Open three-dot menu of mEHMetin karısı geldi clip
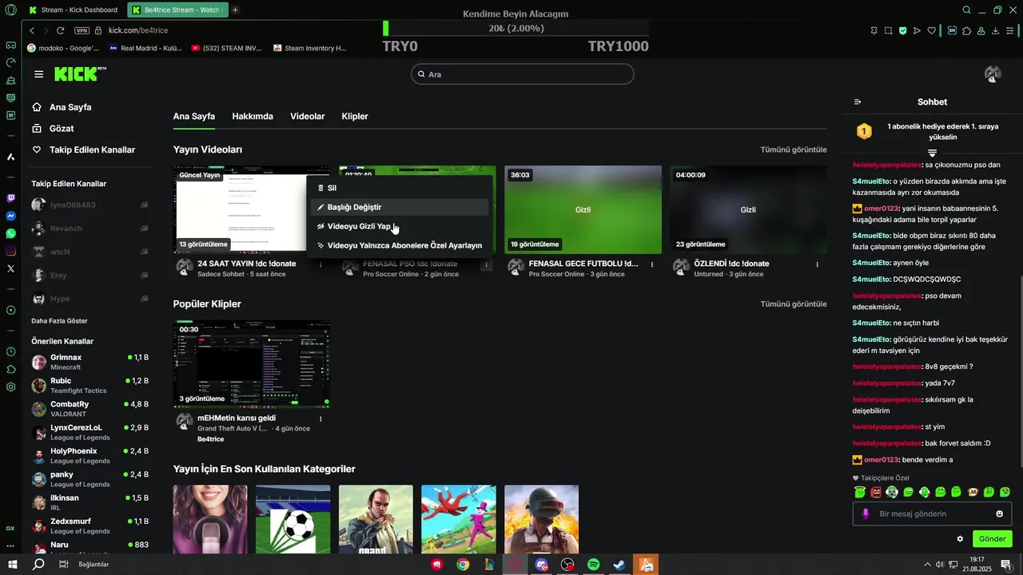The width and height of the screenshot is (1023, 575). [x=320, y=418]
